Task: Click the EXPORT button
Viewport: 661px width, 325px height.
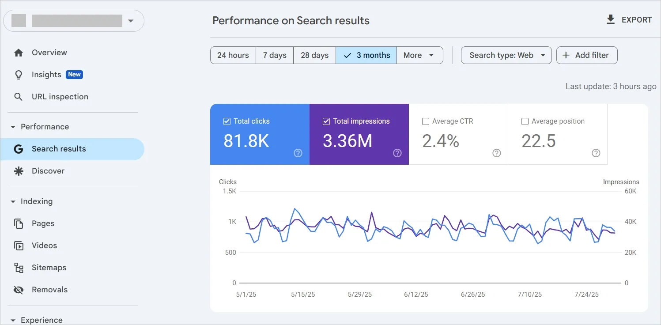Action: (629, 20)
